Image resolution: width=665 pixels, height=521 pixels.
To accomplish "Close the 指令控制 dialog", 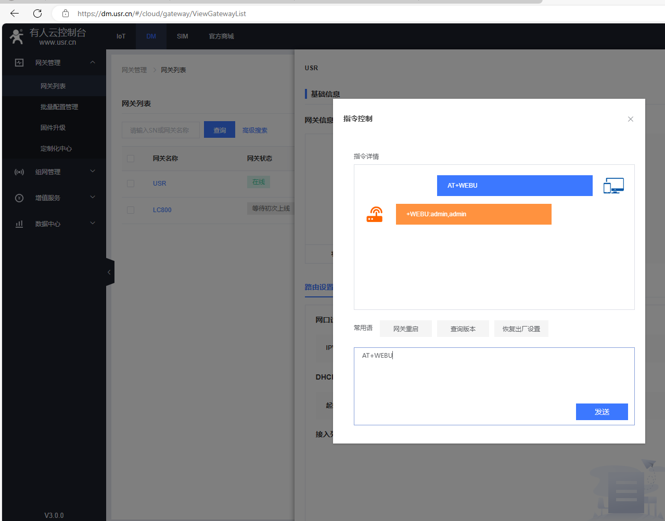I will click(x=630, y=119).
